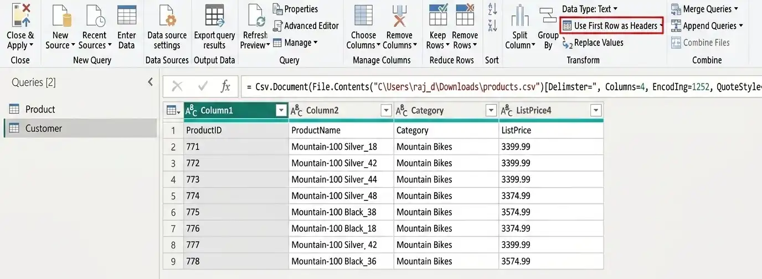Image resolution: width=762 pixels, height=279 pixels.
Task: Open the Category column filter dropdown
Action: click(x=491, y=111)
